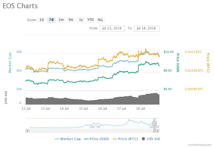Viewport: 214px width, 147px height.
Task: Click the 0.00096 BTC axis label
Action: pyautogui.click(x=194, y=89)
